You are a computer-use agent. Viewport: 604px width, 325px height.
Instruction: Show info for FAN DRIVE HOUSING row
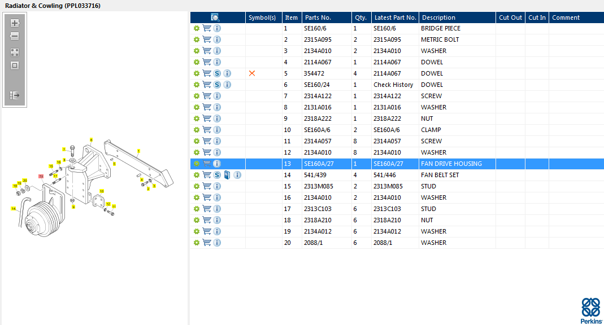point(218,164)
